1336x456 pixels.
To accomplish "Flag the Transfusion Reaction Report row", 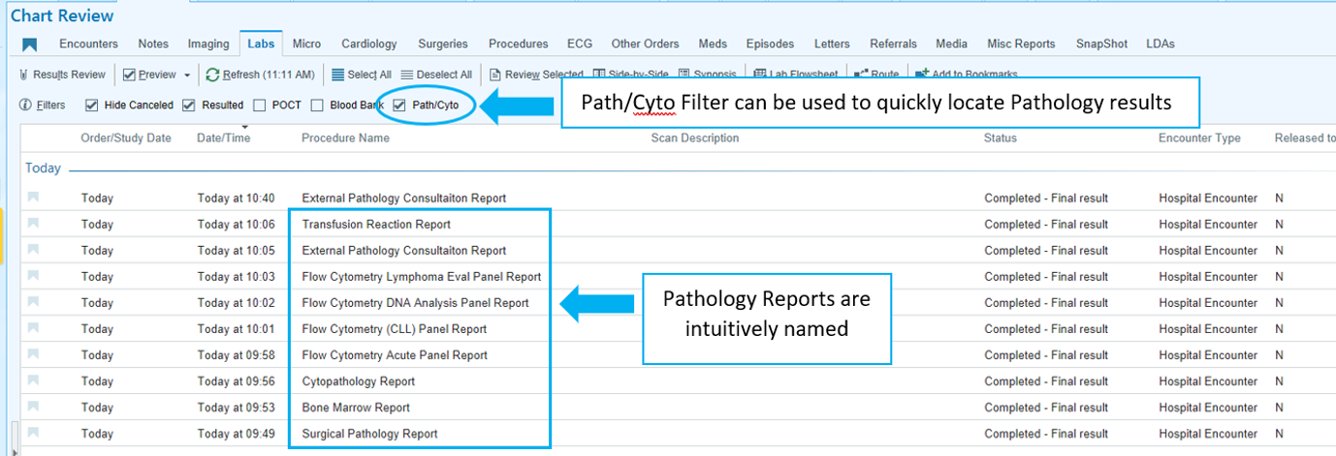I will point(34,224).
